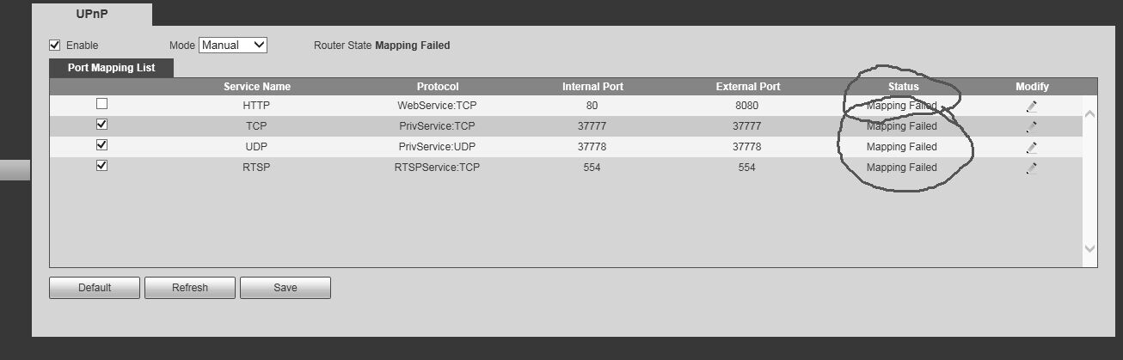Toggle the UPnP Enable checkbox
Viewport: 1123px width, 360px height.
pos(55,45)
